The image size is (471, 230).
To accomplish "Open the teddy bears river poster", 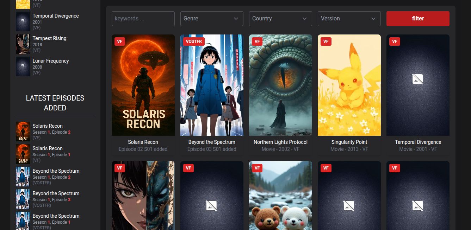I will coord(280,196).
